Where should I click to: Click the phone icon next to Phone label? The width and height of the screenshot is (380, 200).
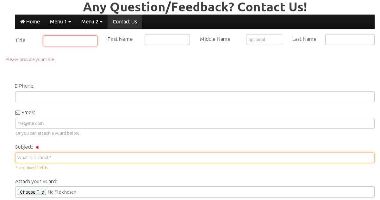16,86
